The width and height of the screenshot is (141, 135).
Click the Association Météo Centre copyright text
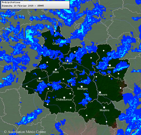pyautogui.click(x=25, y=132)
